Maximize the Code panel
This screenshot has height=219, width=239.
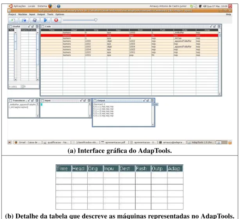[x=215, y=26]
